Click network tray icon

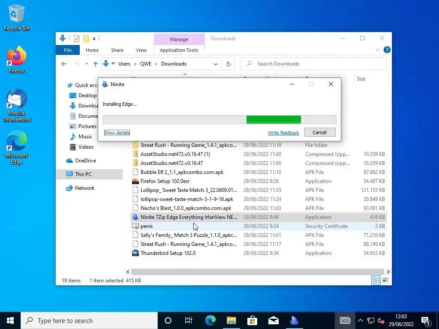coord(371,320)
